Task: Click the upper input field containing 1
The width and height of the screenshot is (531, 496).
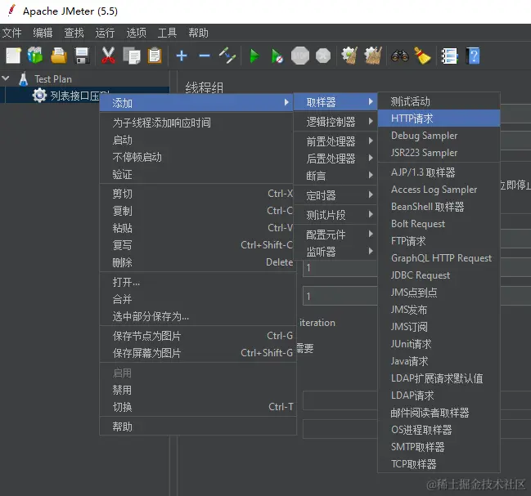Action: click(340, 268)
